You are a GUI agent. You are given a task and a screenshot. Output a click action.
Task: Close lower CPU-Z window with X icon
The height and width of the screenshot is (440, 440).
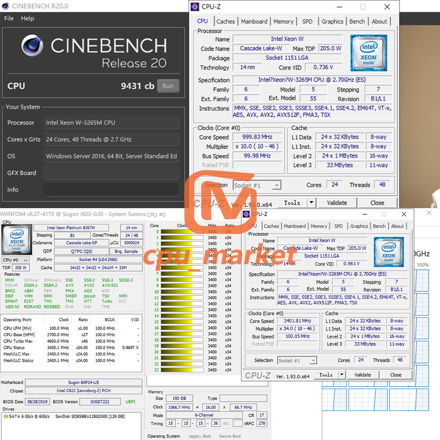coord(404,214)
